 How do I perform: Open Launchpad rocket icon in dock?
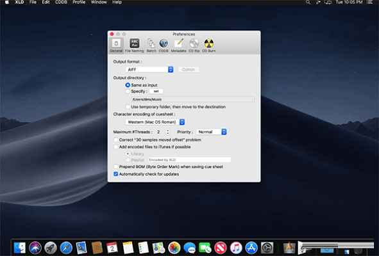coord(51,248)
